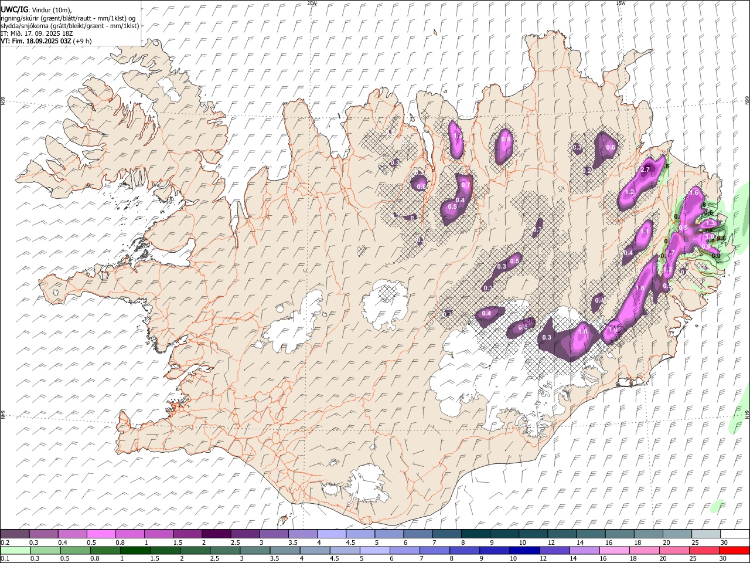The image size is (750, 563).
Task: Click the UWC/IG title text
Action: tap(14, 9)
